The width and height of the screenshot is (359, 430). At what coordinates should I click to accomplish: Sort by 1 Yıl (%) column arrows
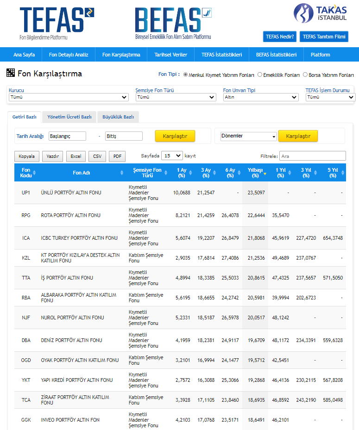tap(290, 173)
